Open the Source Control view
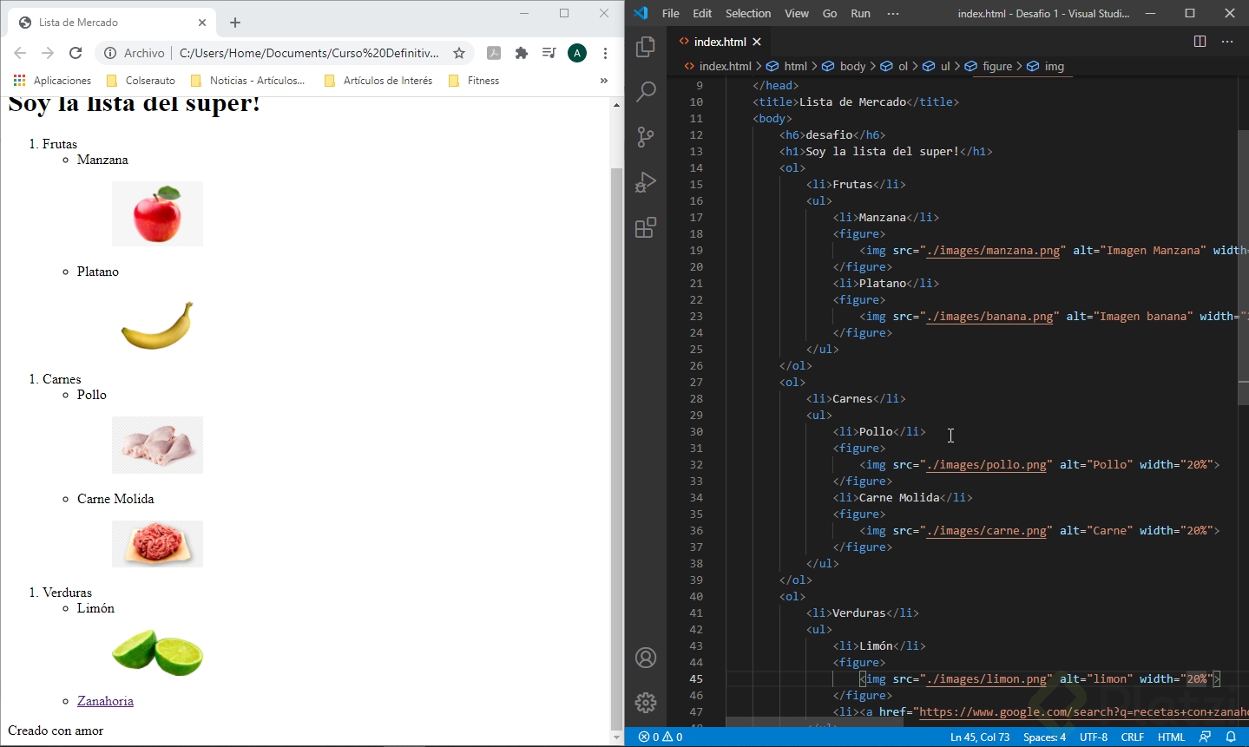 646,137
